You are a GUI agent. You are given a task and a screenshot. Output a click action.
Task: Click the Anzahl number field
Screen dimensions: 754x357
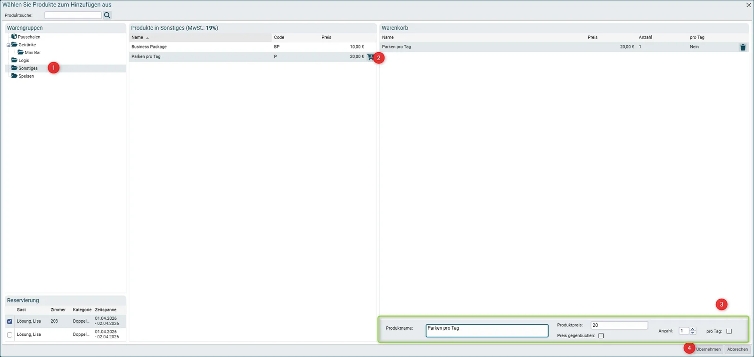click(684, 331)
